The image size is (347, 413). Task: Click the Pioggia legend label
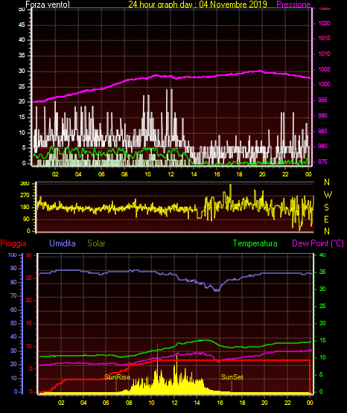[13, 243]
